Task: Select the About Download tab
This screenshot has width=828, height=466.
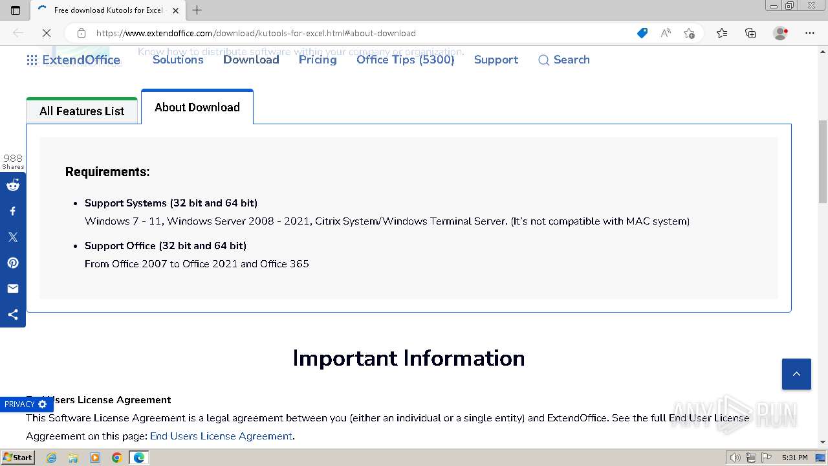Action: [197, 107]
